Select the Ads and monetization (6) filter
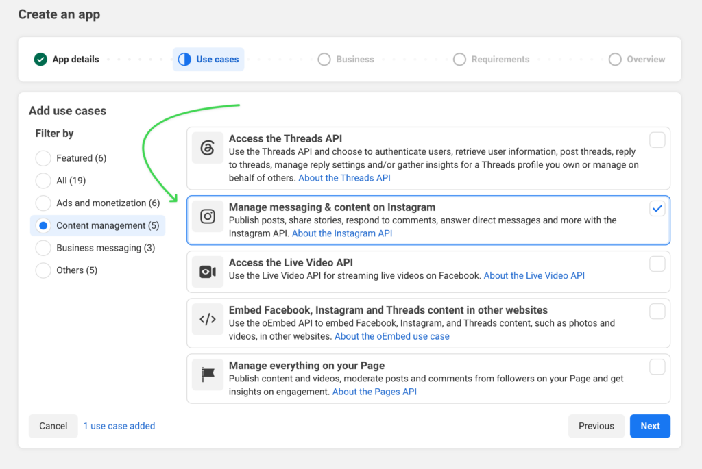 coord(43,203)
